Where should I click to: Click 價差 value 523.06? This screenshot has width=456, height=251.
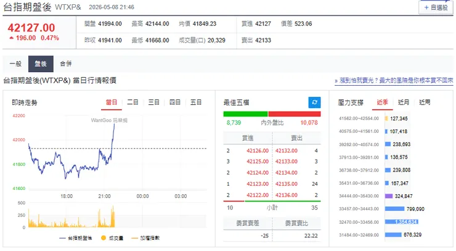click(x=303, y=24)
